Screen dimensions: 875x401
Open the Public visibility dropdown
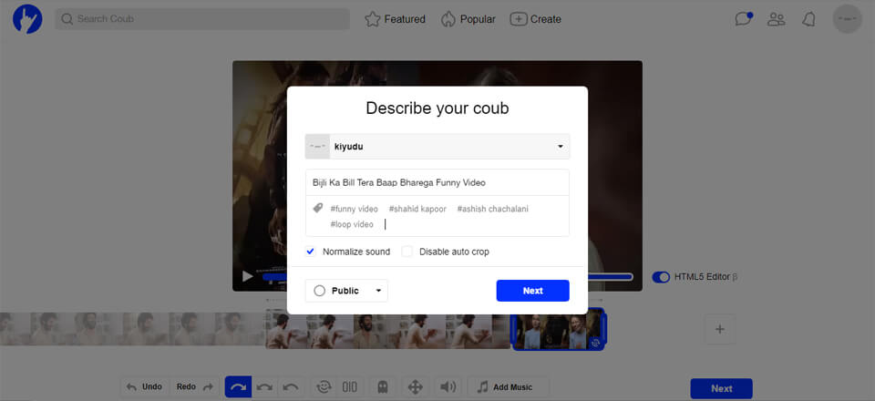coord(346,291)
